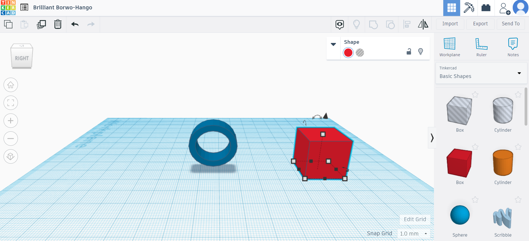Redo the last action
This screenshot has width=529, height=241.
pyautogui.click(x=91, y=24)
